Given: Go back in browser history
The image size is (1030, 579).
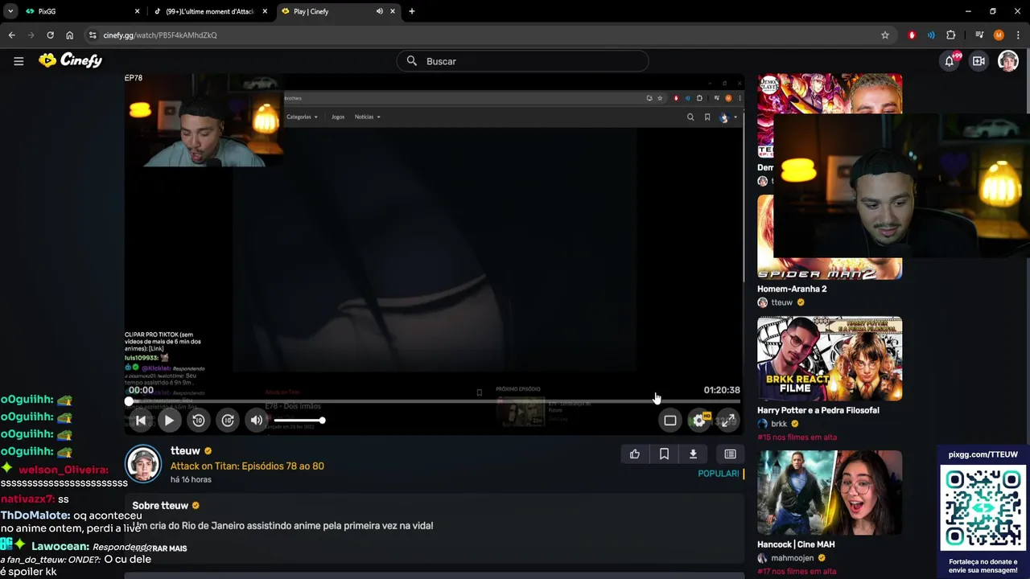Looking at the screenshot, I should tap(11, 35).
